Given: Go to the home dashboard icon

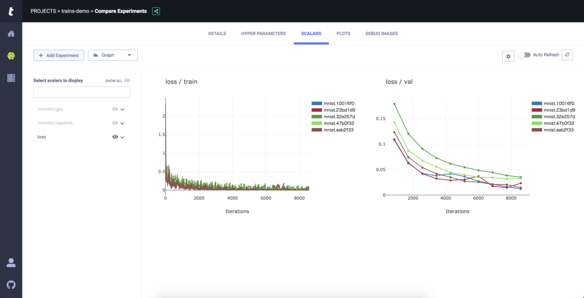Looking at the screenshot, I should point(11,34).
